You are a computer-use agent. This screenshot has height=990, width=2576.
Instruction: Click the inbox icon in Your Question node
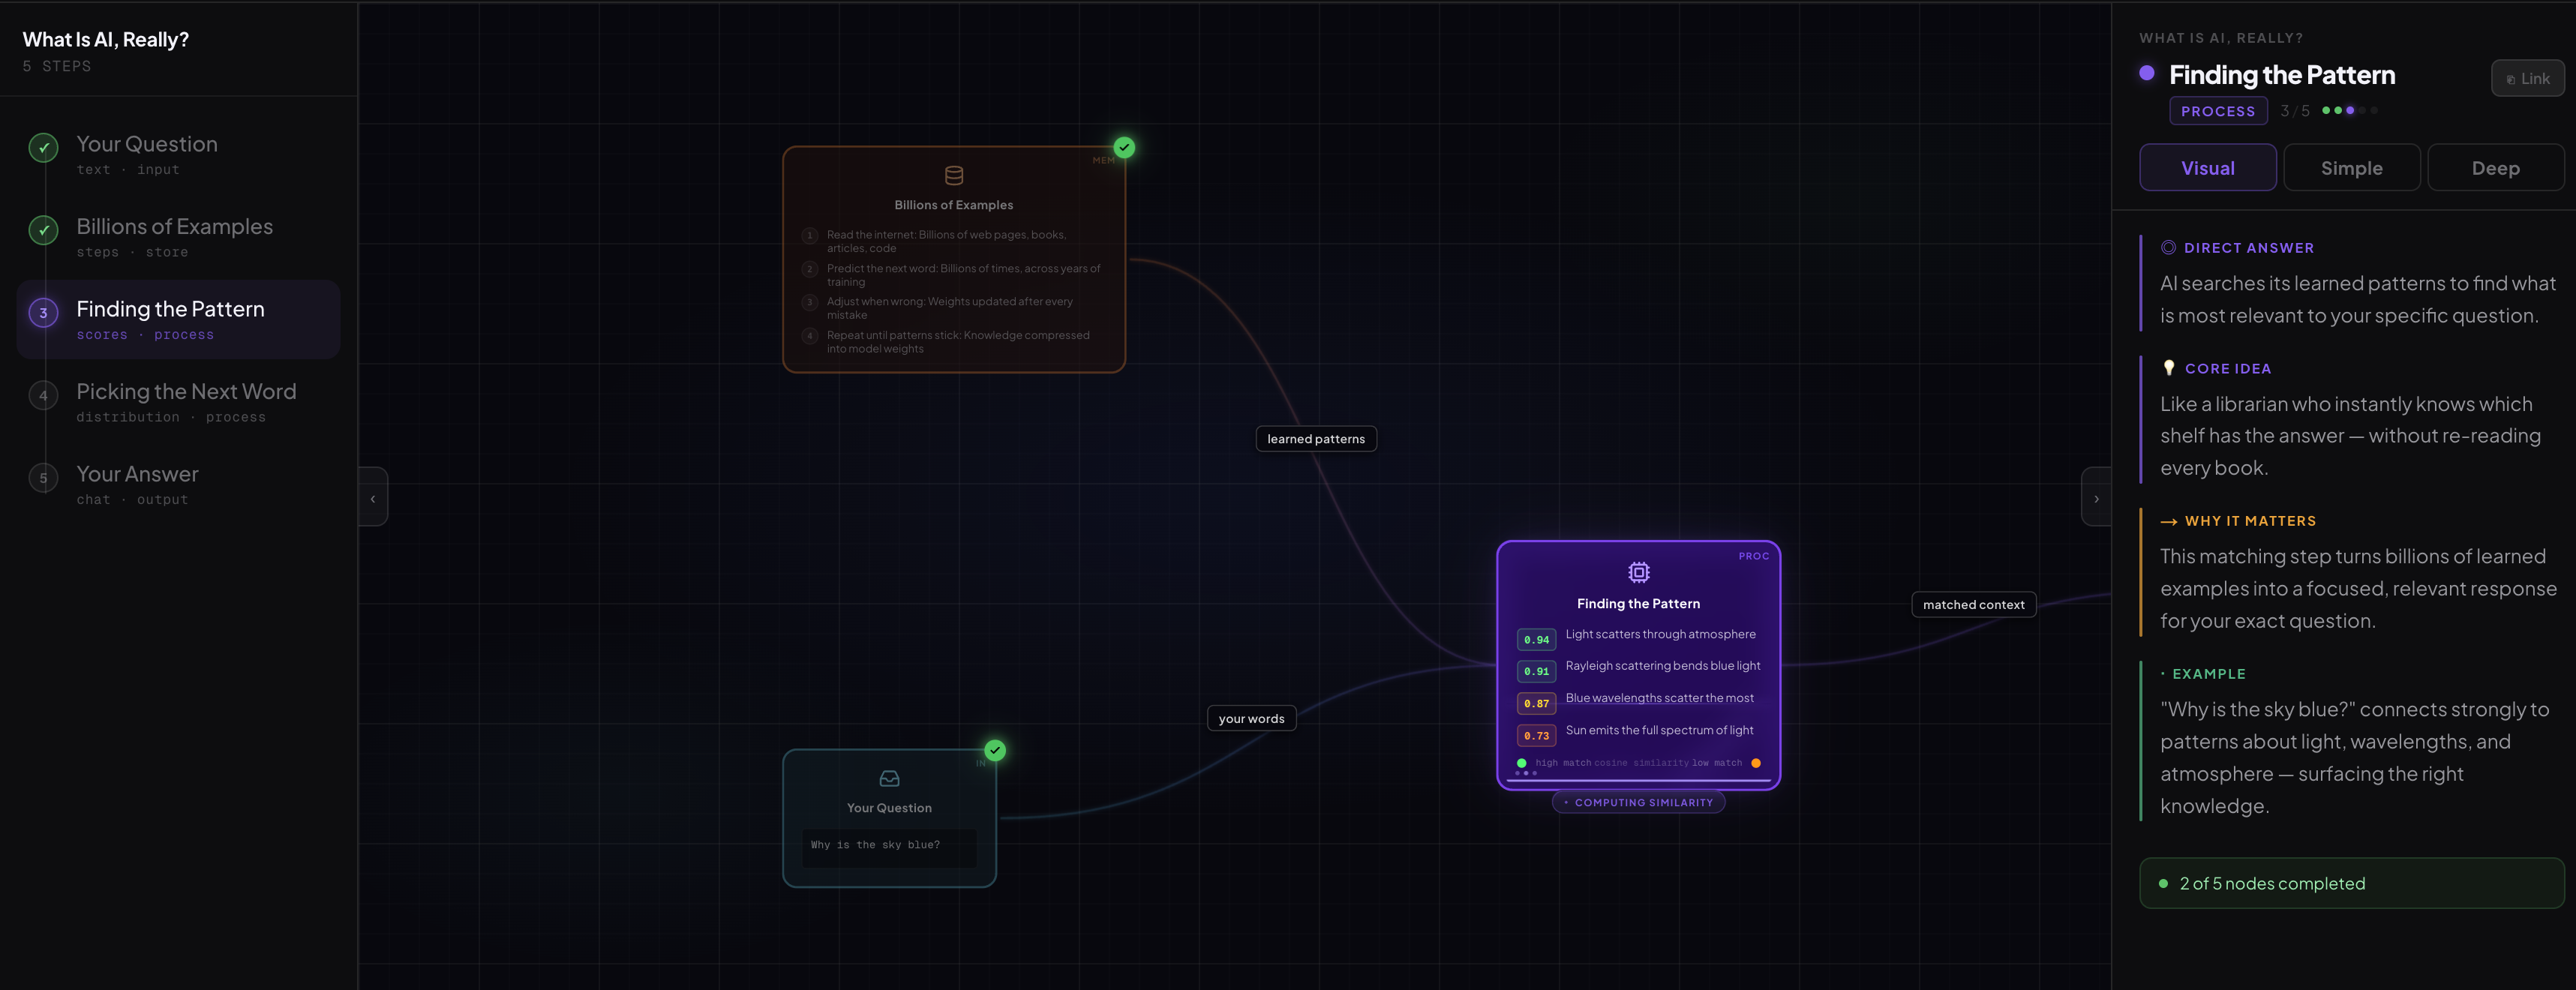coord(889,779)
